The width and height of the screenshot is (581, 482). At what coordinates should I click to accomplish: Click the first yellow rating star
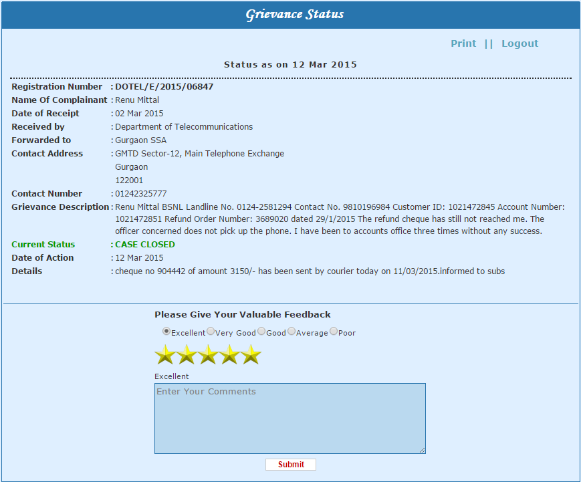(x=165, y=355)
